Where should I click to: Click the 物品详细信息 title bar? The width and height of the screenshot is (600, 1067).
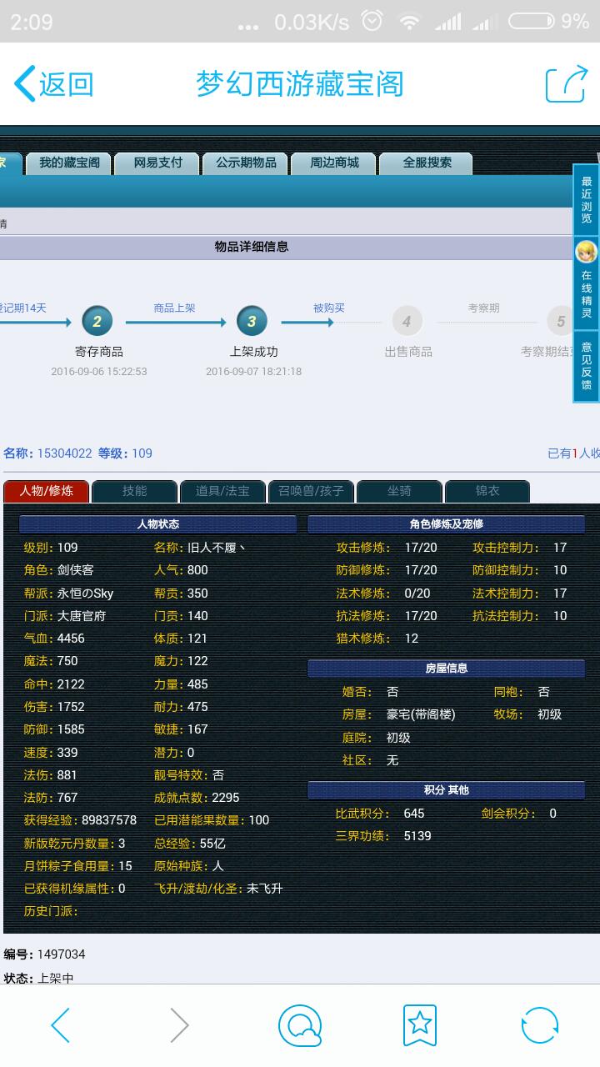tap(252, 247)
